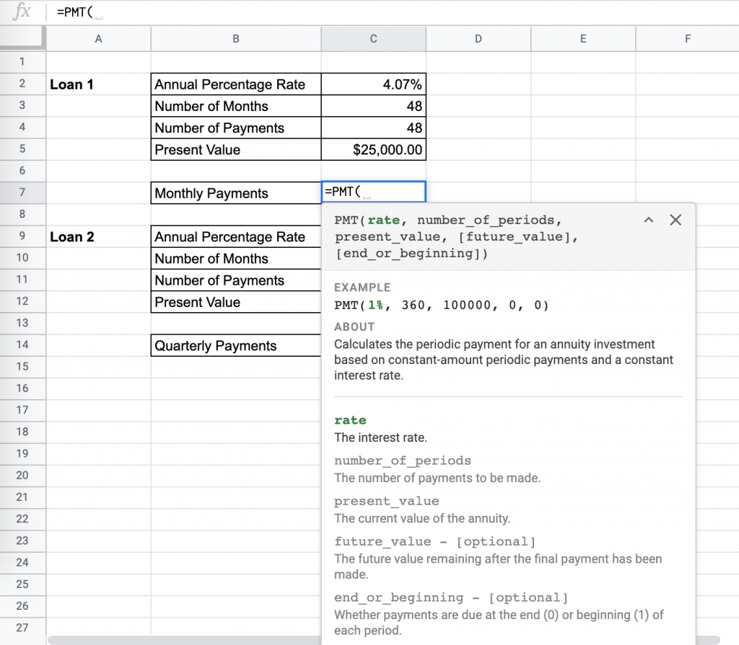The image size is (739, 645).
Task: Select the cell containing 4.07%
Action: click(373, 84)
